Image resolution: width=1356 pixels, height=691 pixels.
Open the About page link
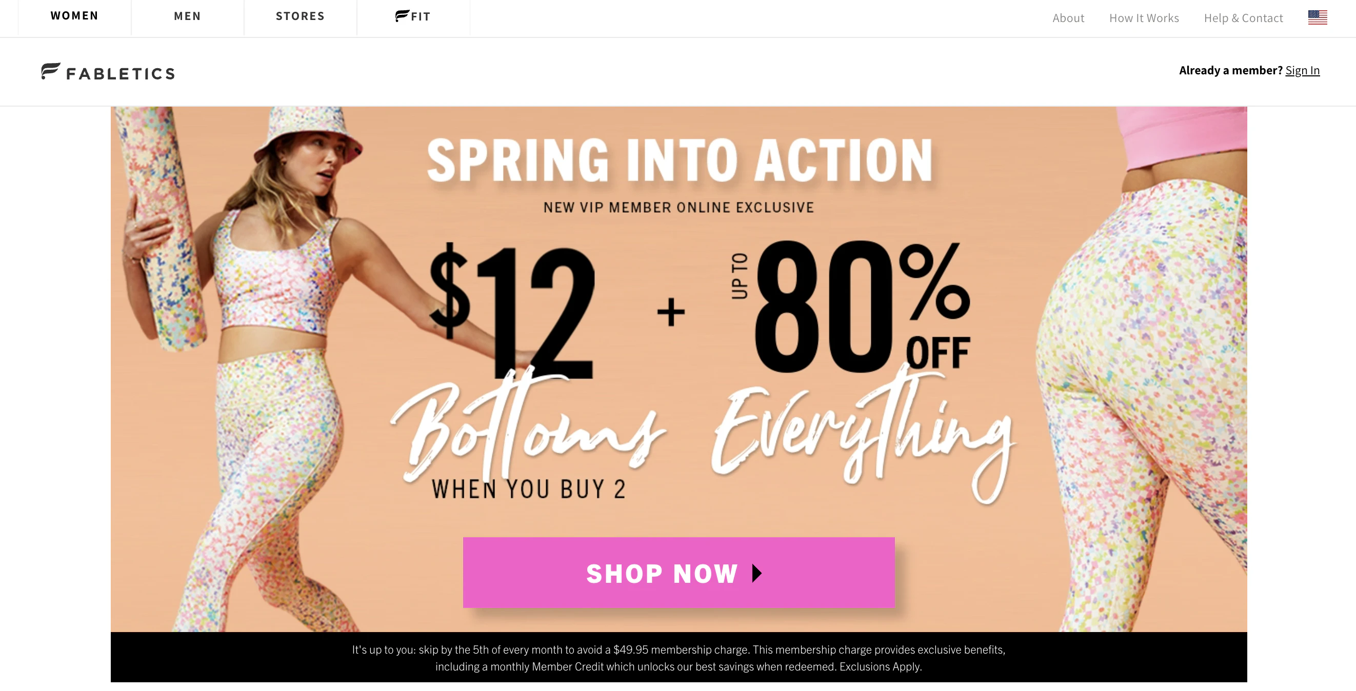tap(1068, 18)
